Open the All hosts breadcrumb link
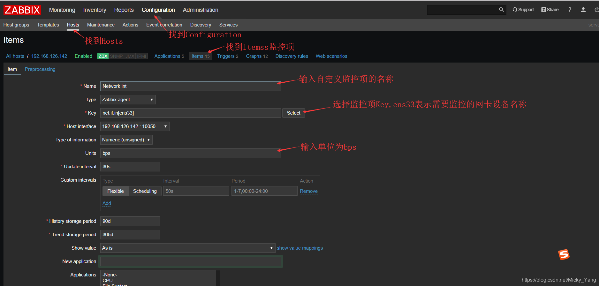The height and width of the screenshot is (286, 599). coord(15,56)
